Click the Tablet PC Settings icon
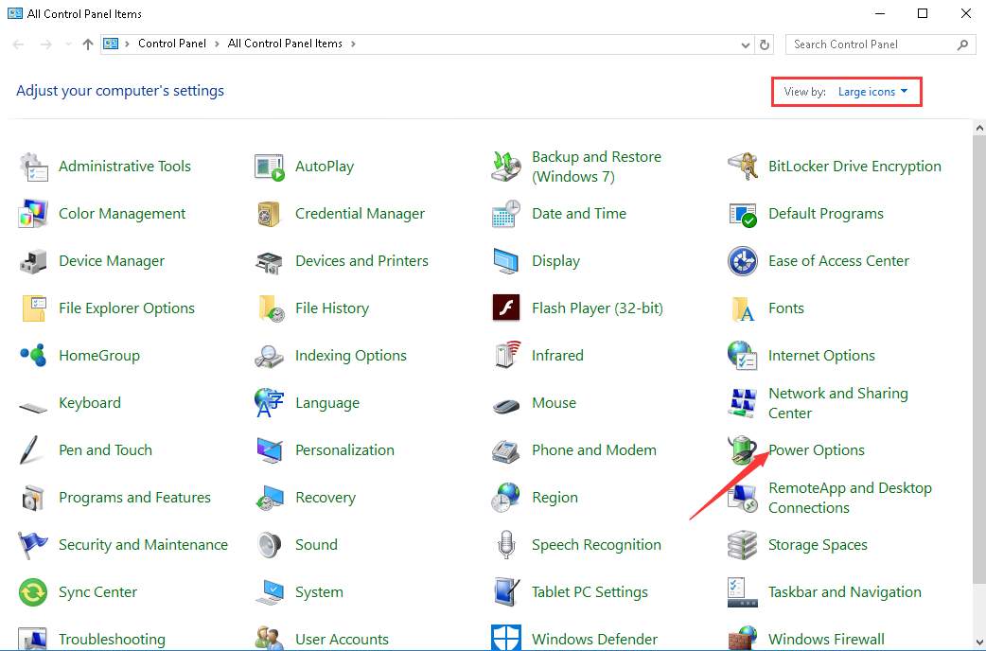The height and width of the screenshot is (651, 986). pyautogui.click(x=506, y=592)
